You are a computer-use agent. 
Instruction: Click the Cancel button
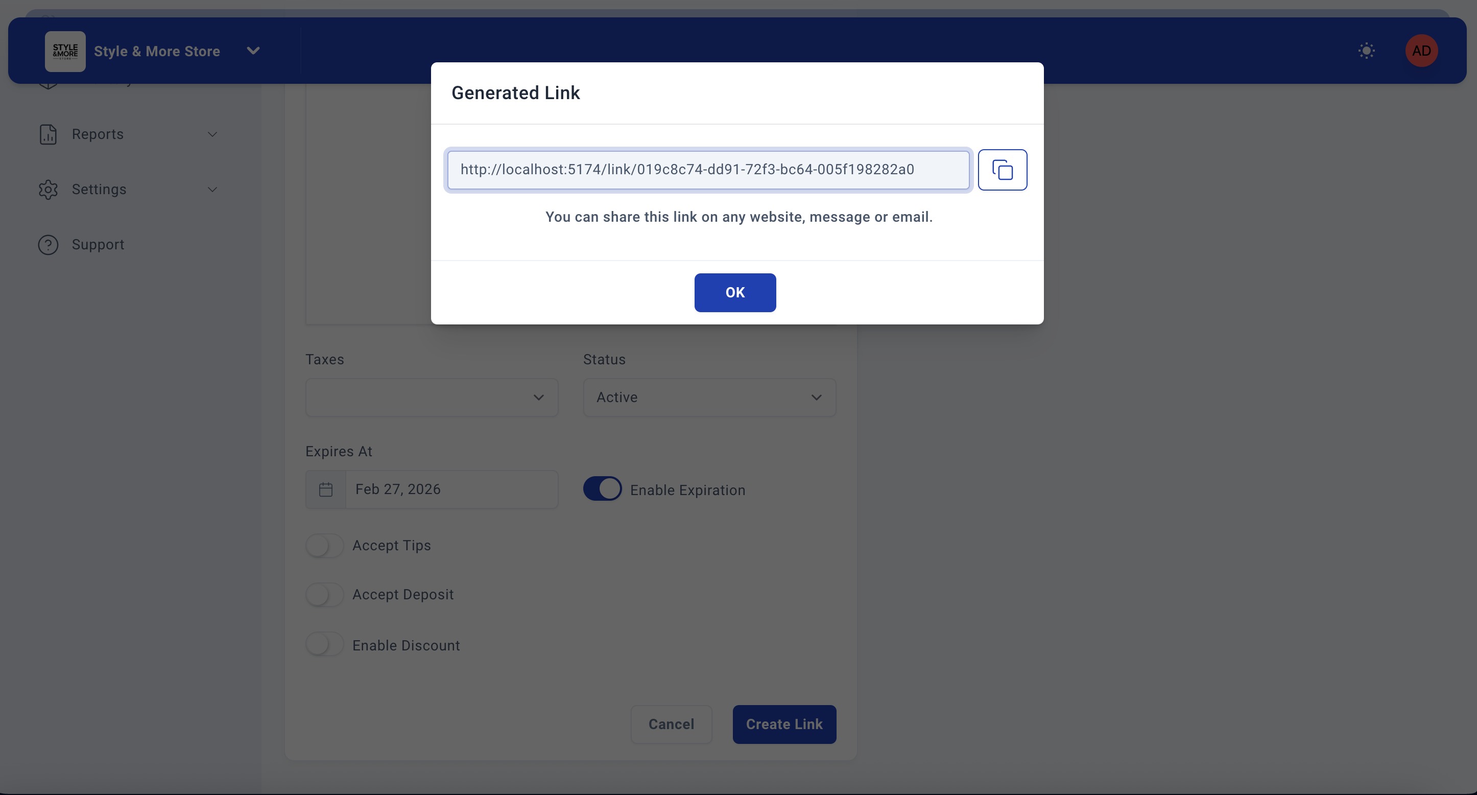coord(671,724)
